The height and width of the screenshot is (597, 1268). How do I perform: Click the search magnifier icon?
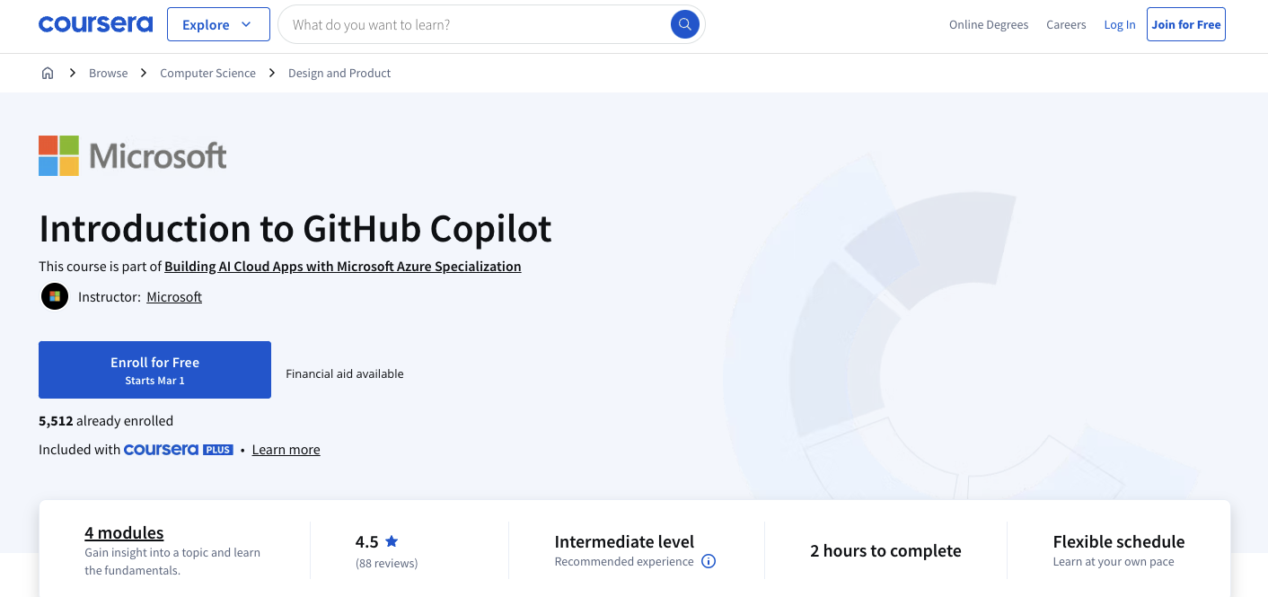(684, 24)
